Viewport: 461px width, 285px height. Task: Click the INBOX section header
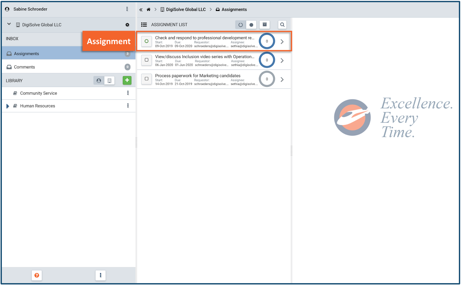[x=12, y=39]
